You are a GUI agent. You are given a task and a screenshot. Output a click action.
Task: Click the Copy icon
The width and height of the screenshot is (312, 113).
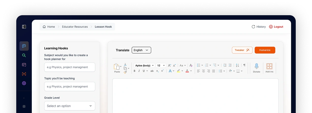pos(125,68)
